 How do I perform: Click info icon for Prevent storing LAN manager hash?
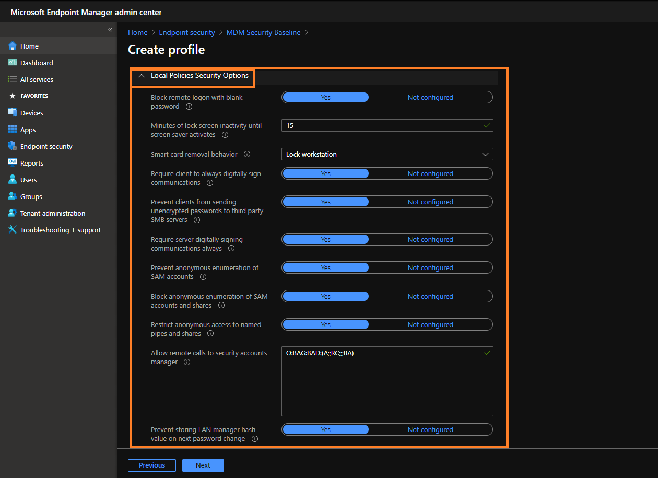click(255, 439)
